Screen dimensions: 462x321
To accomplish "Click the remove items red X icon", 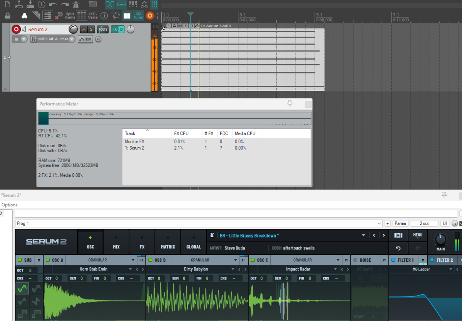I will point(59,16).
